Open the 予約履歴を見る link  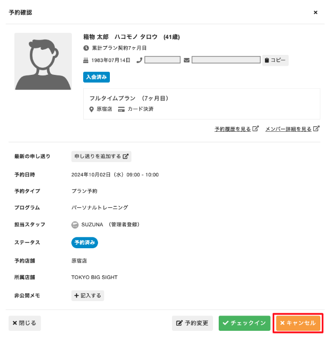coord(237,129)
